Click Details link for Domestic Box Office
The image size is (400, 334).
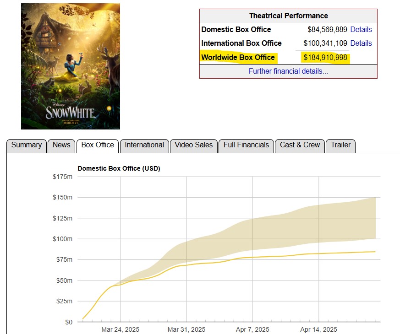[x=361, y=30]
